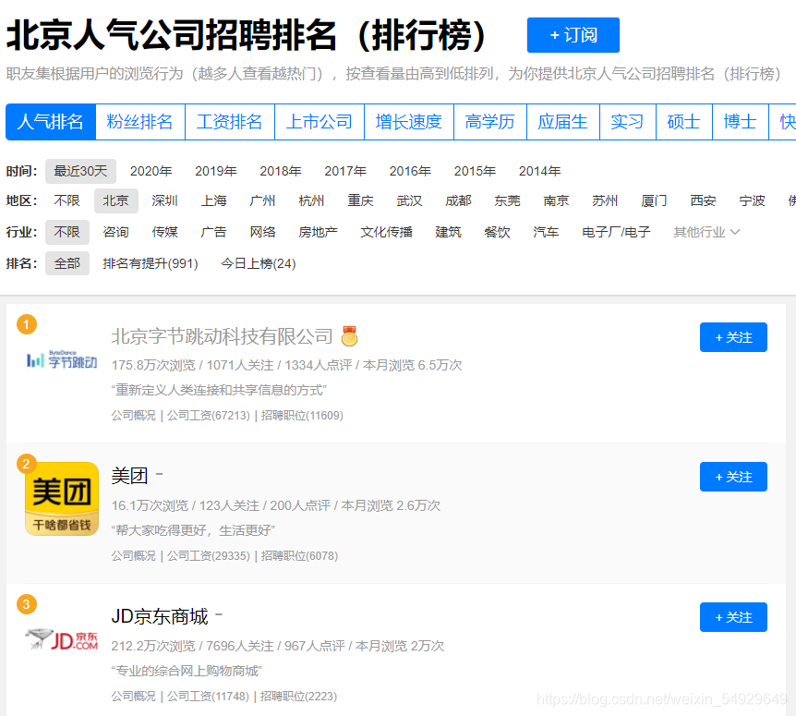
Task: Select the 人气排名 tab
Action: pos(50,122)
